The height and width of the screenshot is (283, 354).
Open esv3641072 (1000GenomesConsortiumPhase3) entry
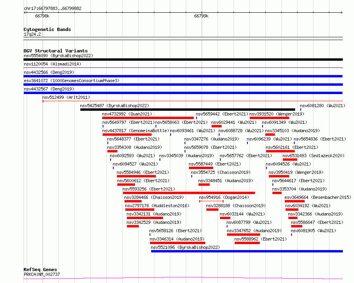click(72, 81)
